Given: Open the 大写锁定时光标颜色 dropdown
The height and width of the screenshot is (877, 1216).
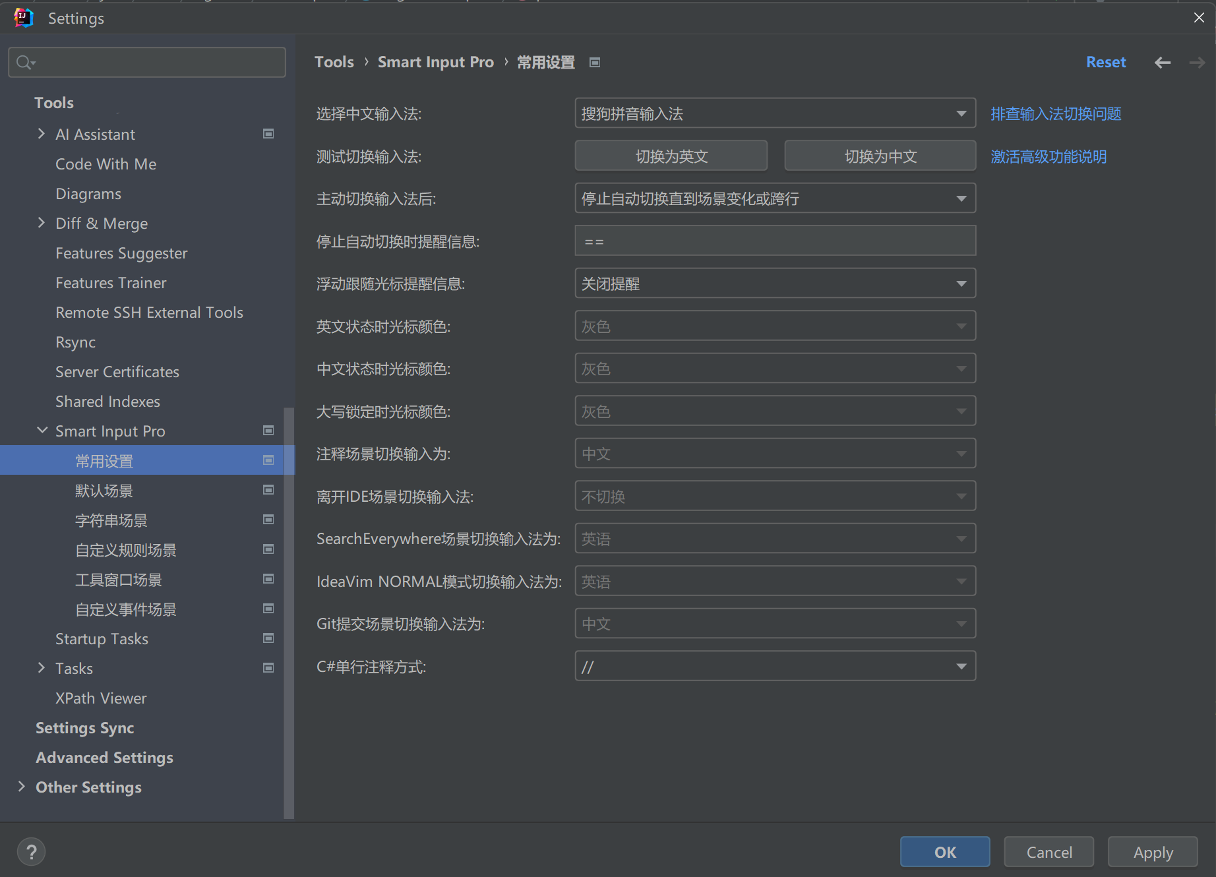Looking at the screenshot, I should (x=775, y=411).
